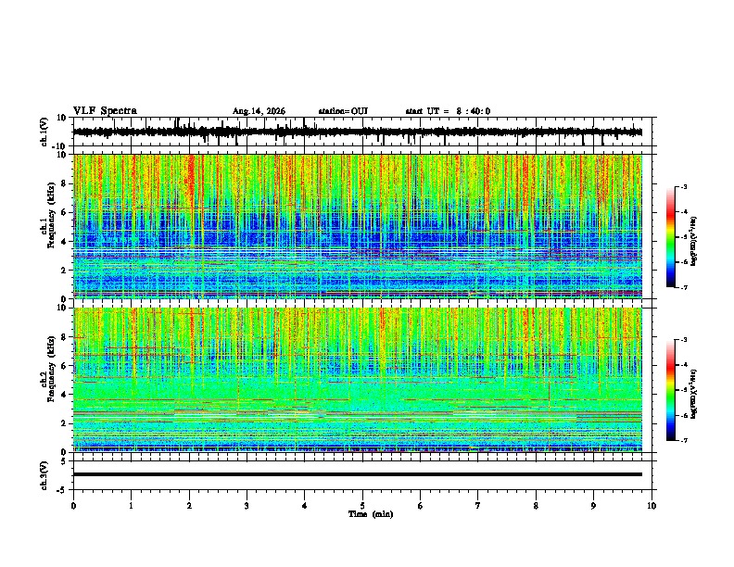Viewport: 734px width, 567px height.
Task: Click ch.2 color bar "-7" bottom label
Action: coord(684,441)
